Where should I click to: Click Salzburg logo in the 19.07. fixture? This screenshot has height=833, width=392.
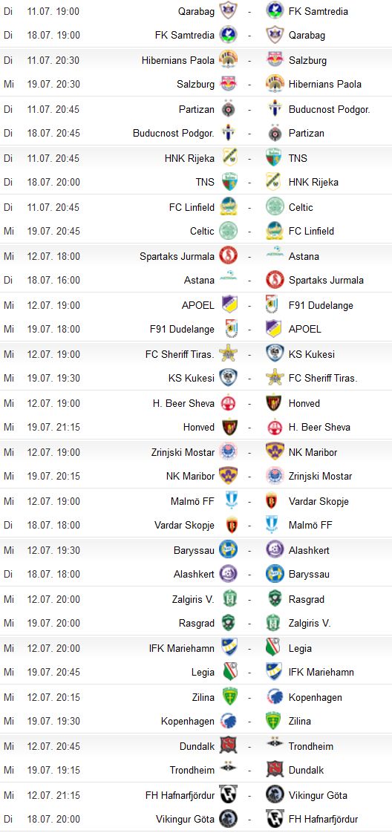click(229, 83)
